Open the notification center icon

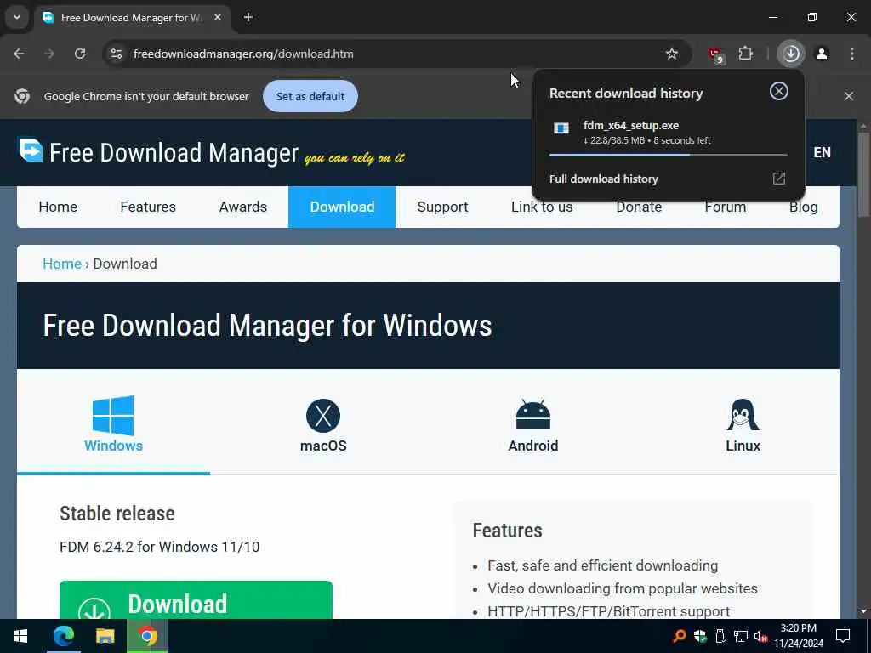point(843,636)
